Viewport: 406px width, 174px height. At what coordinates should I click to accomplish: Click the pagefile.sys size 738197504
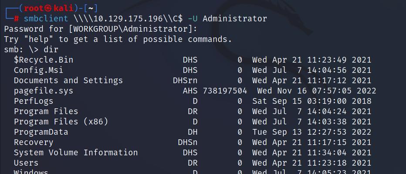pyautogui.click(x=225, y=91)
